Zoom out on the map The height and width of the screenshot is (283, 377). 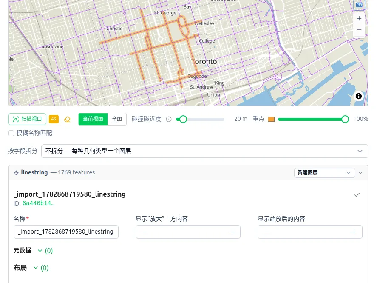359,29
